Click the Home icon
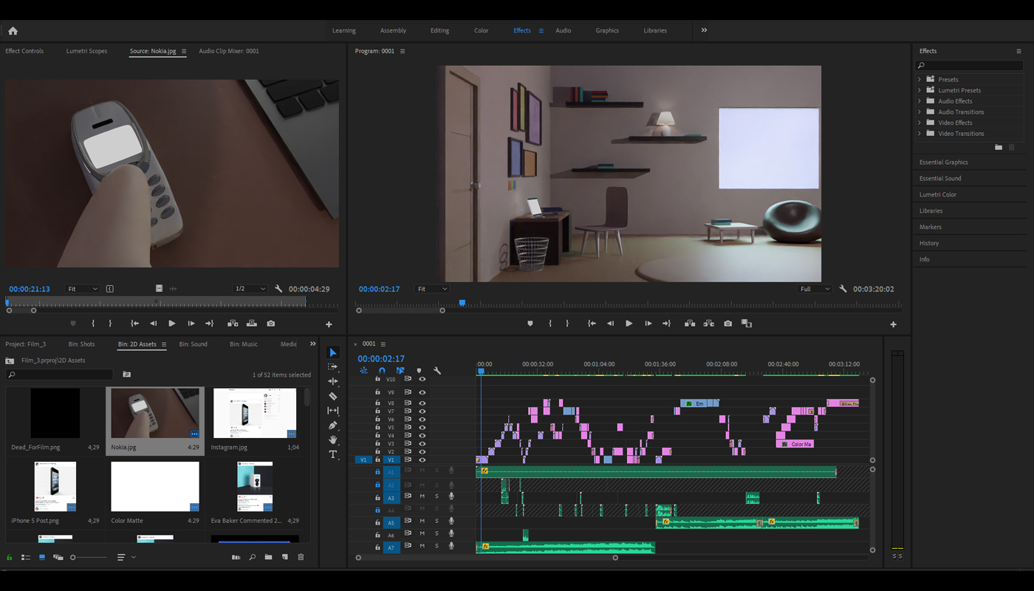The height and width of the screenshot is (591, 1034). coord(13,31)
